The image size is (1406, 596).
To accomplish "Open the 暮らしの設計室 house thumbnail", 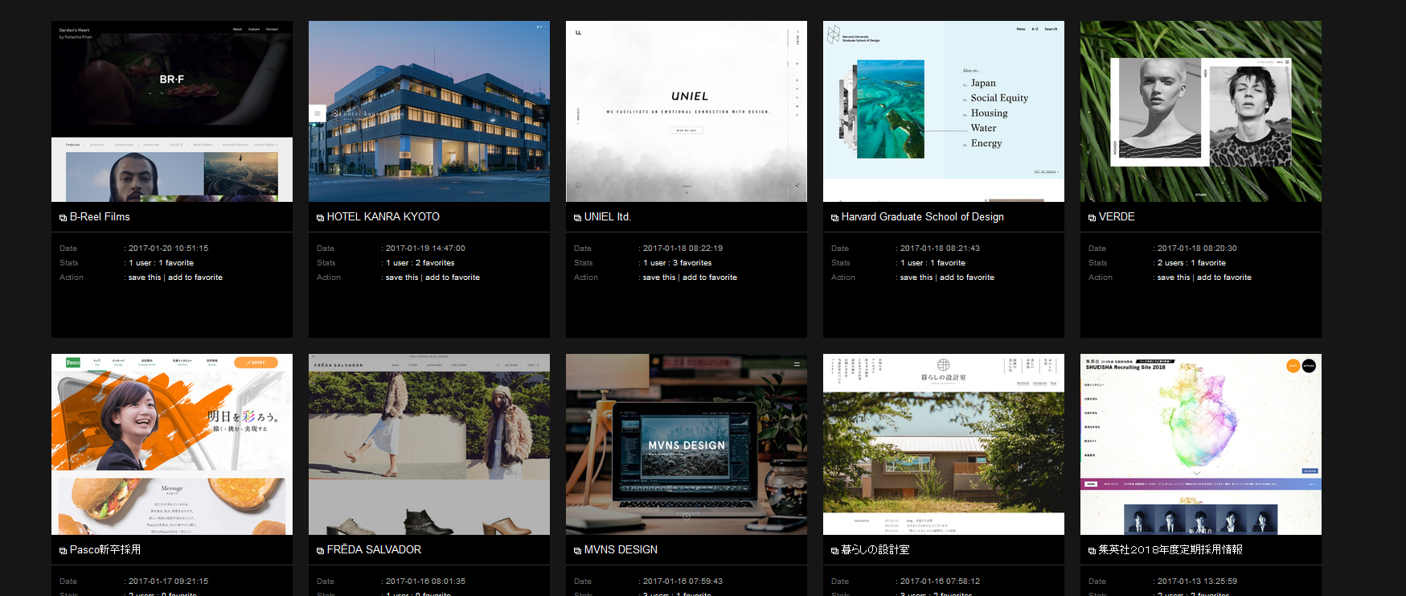I will click(x=944, y=444).
